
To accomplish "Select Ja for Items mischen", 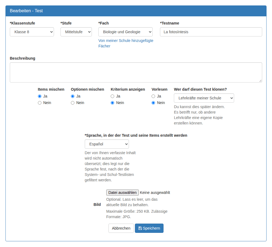I will click(40, 96).
